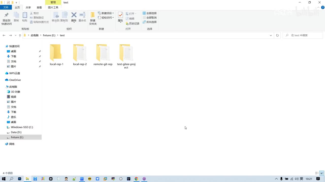Click Invert selection (反向选择)
This screenshot has height=182, width=325.
(150, 22)
